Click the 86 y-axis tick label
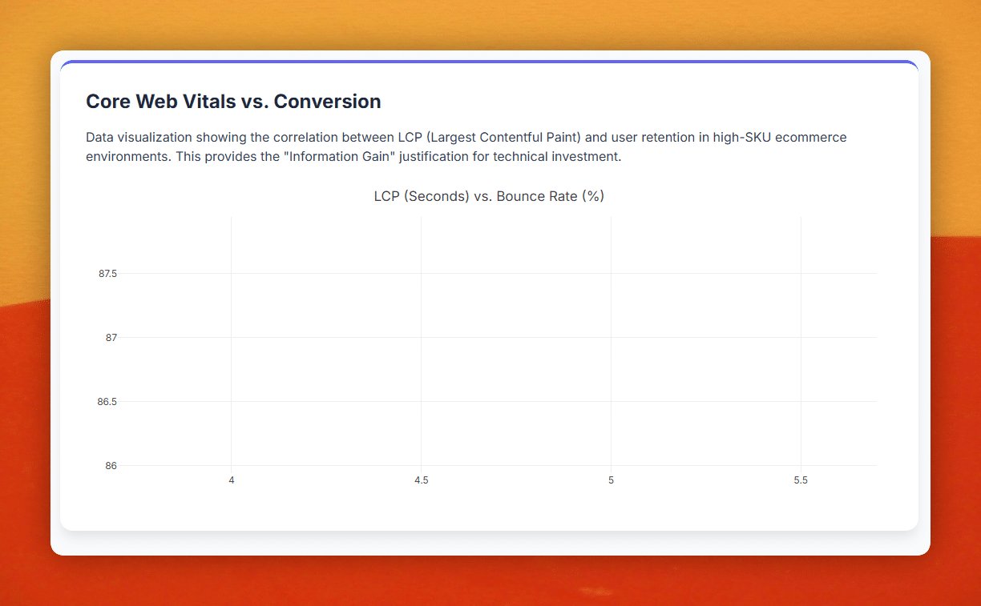Image resolution: width=981 pixels, height=606 pixels. coord(111,466)
